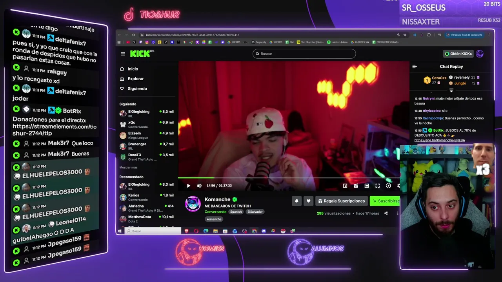Click Obtén KICKs button
Viewport: 502px width, 282px height.
(458, 54)
